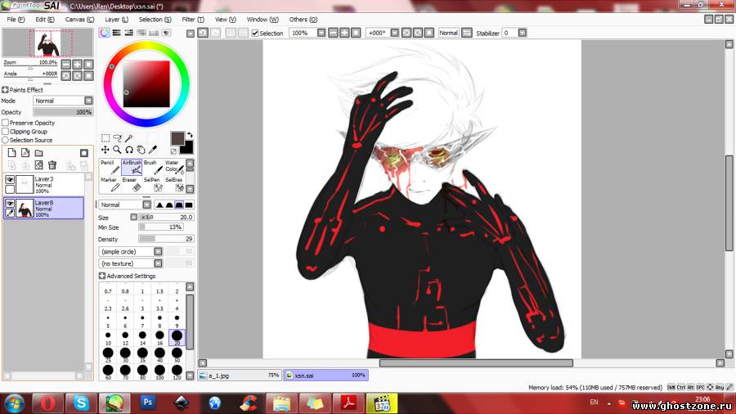Click the undo button in the toolbar
This screenshot has width=736, height=414.
click(203, 33)
